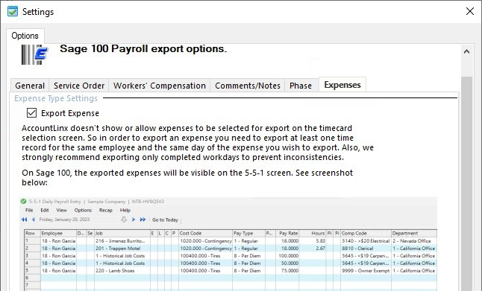The image size is (482, 291).
Task: Select the Expenses tab
Action: (x=342, y=85)
